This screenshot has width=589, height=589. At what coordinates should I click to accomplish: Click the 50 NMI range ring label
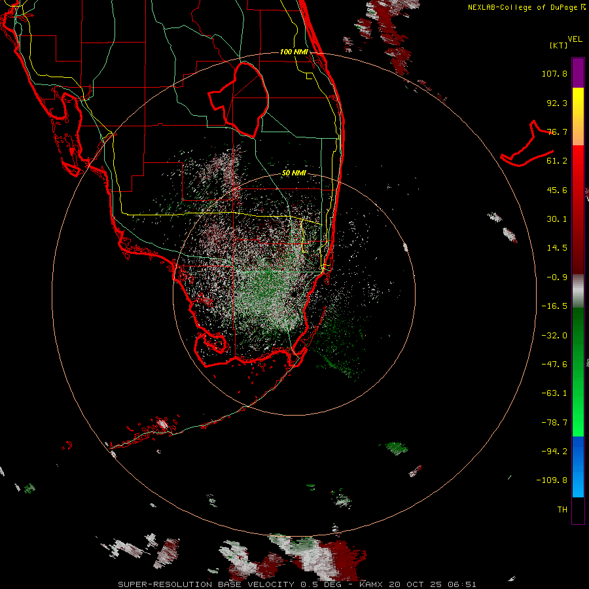coord(294,173)
